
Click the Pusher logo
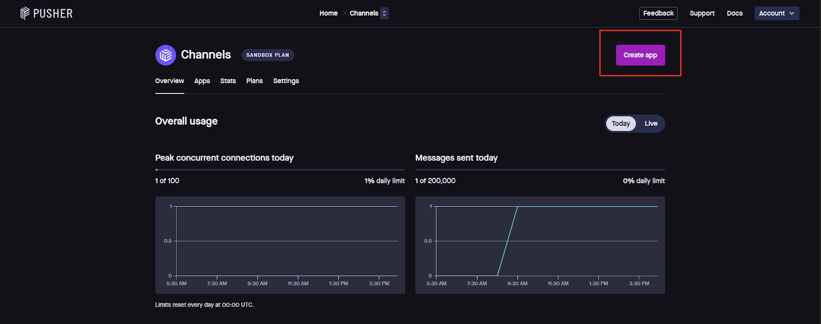point(46,13)
